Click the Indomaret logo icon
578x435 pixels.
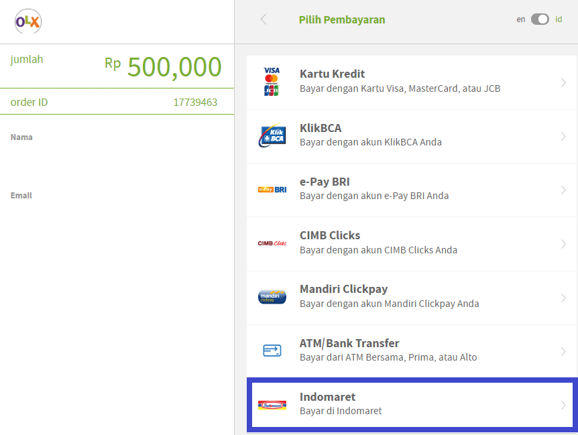[x=272, y=405]
